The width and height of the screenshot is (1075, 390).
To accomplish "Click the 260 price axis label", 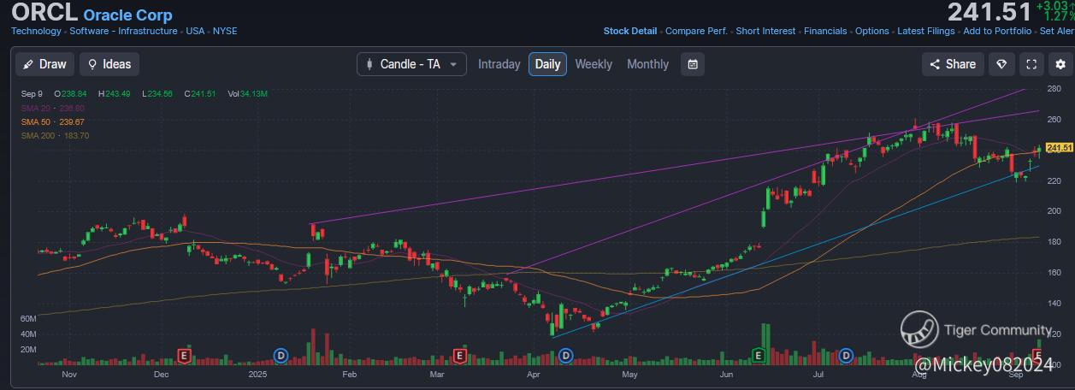I will [1054, 119].
